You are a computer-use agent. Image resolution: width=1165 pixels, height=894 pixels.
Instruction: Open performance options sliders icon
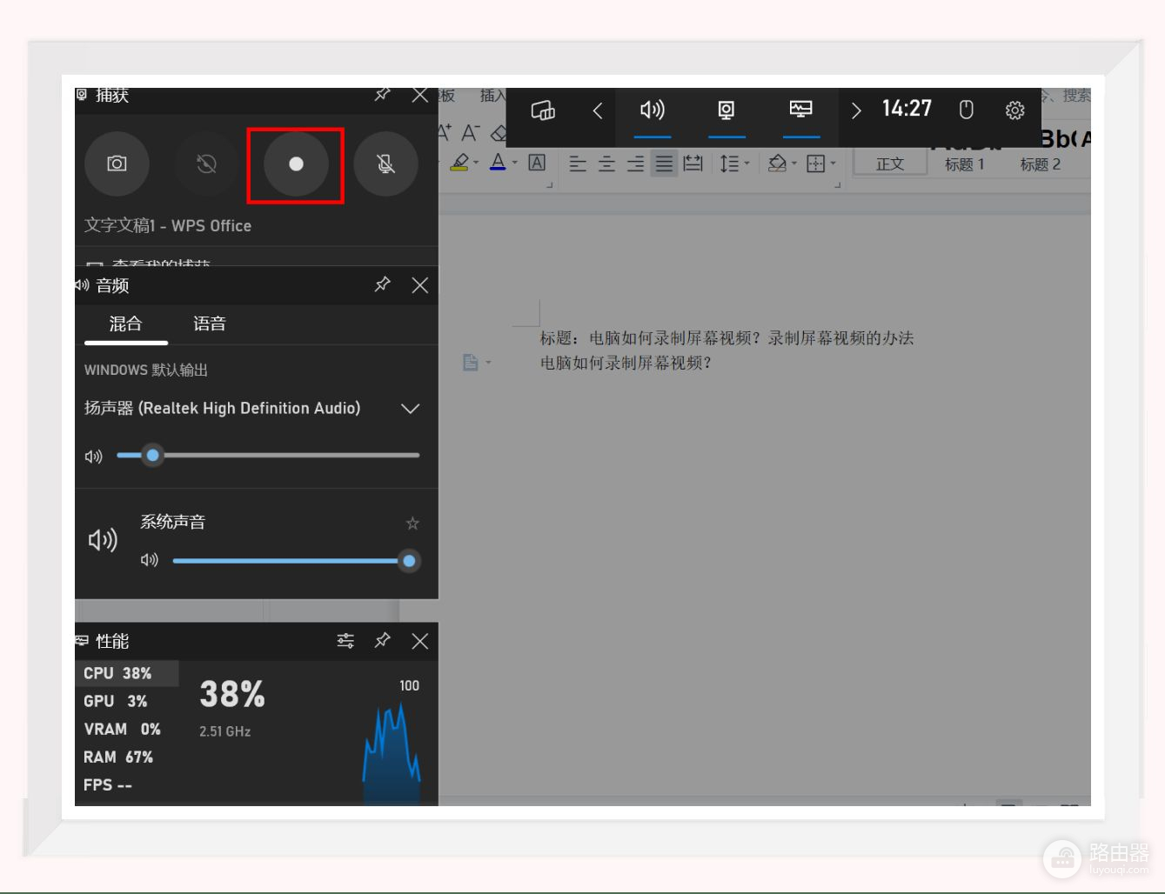click(345, 641)
